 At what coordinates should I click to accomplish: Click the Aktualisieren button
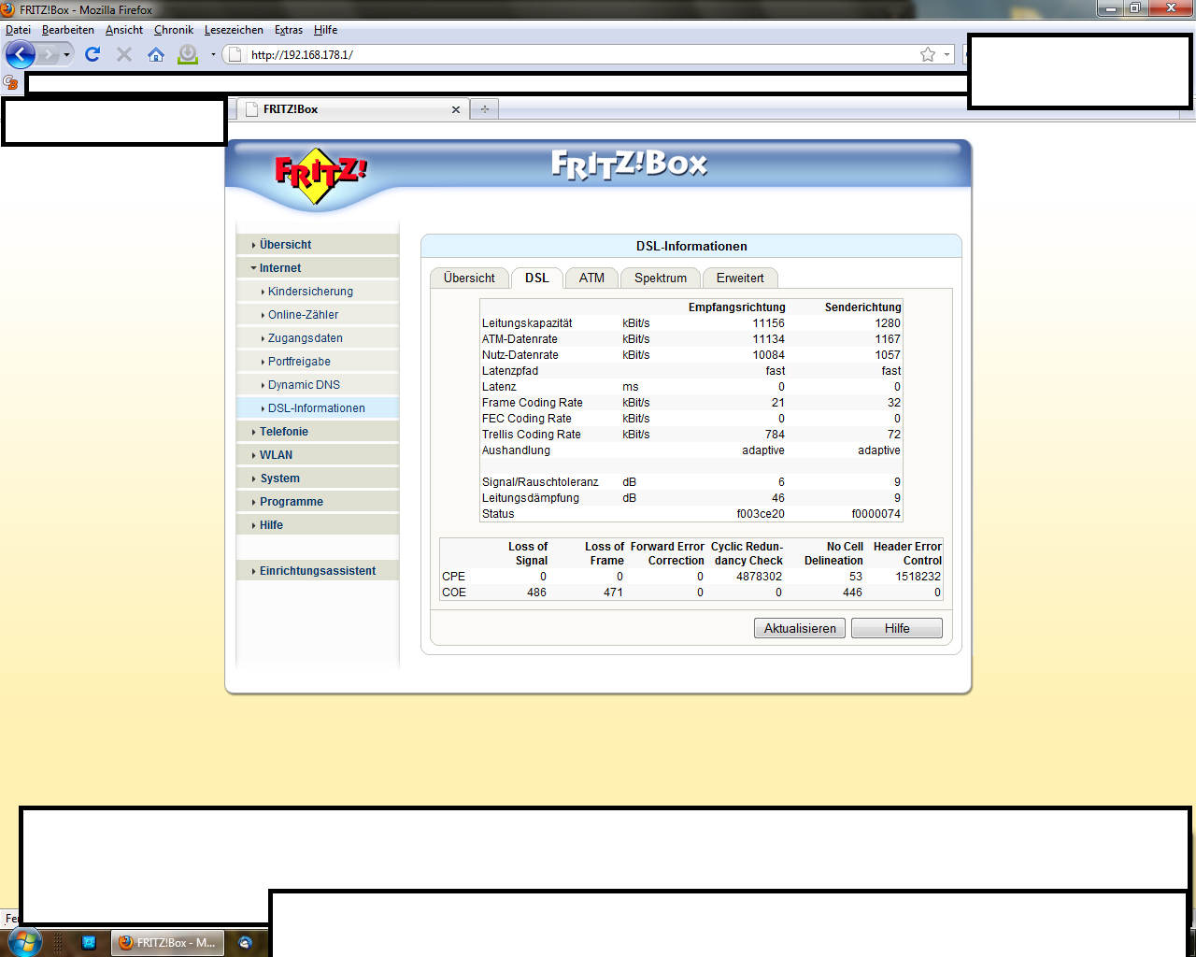800,628
